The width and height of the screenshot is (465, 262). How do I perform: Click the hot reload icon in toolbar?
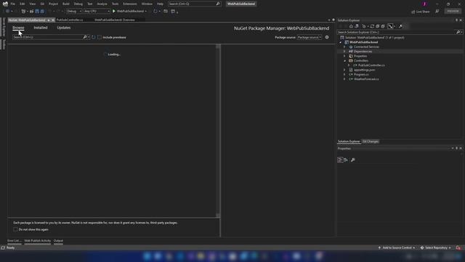(x=155, y=11)
